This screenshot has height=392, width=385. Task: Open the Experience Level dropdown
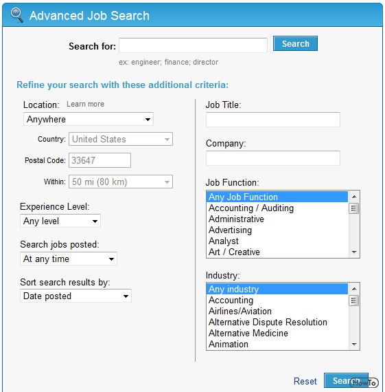click(60, 221)
